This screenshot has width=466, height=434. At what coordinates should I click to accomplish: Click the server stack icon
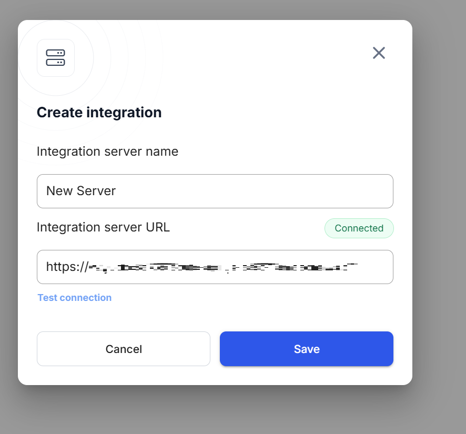click(x=55, y=58)
